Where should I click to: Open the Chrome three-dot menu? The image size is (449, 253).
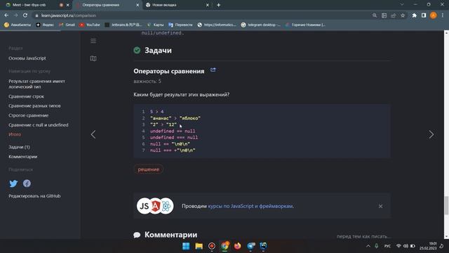(443, 15)
